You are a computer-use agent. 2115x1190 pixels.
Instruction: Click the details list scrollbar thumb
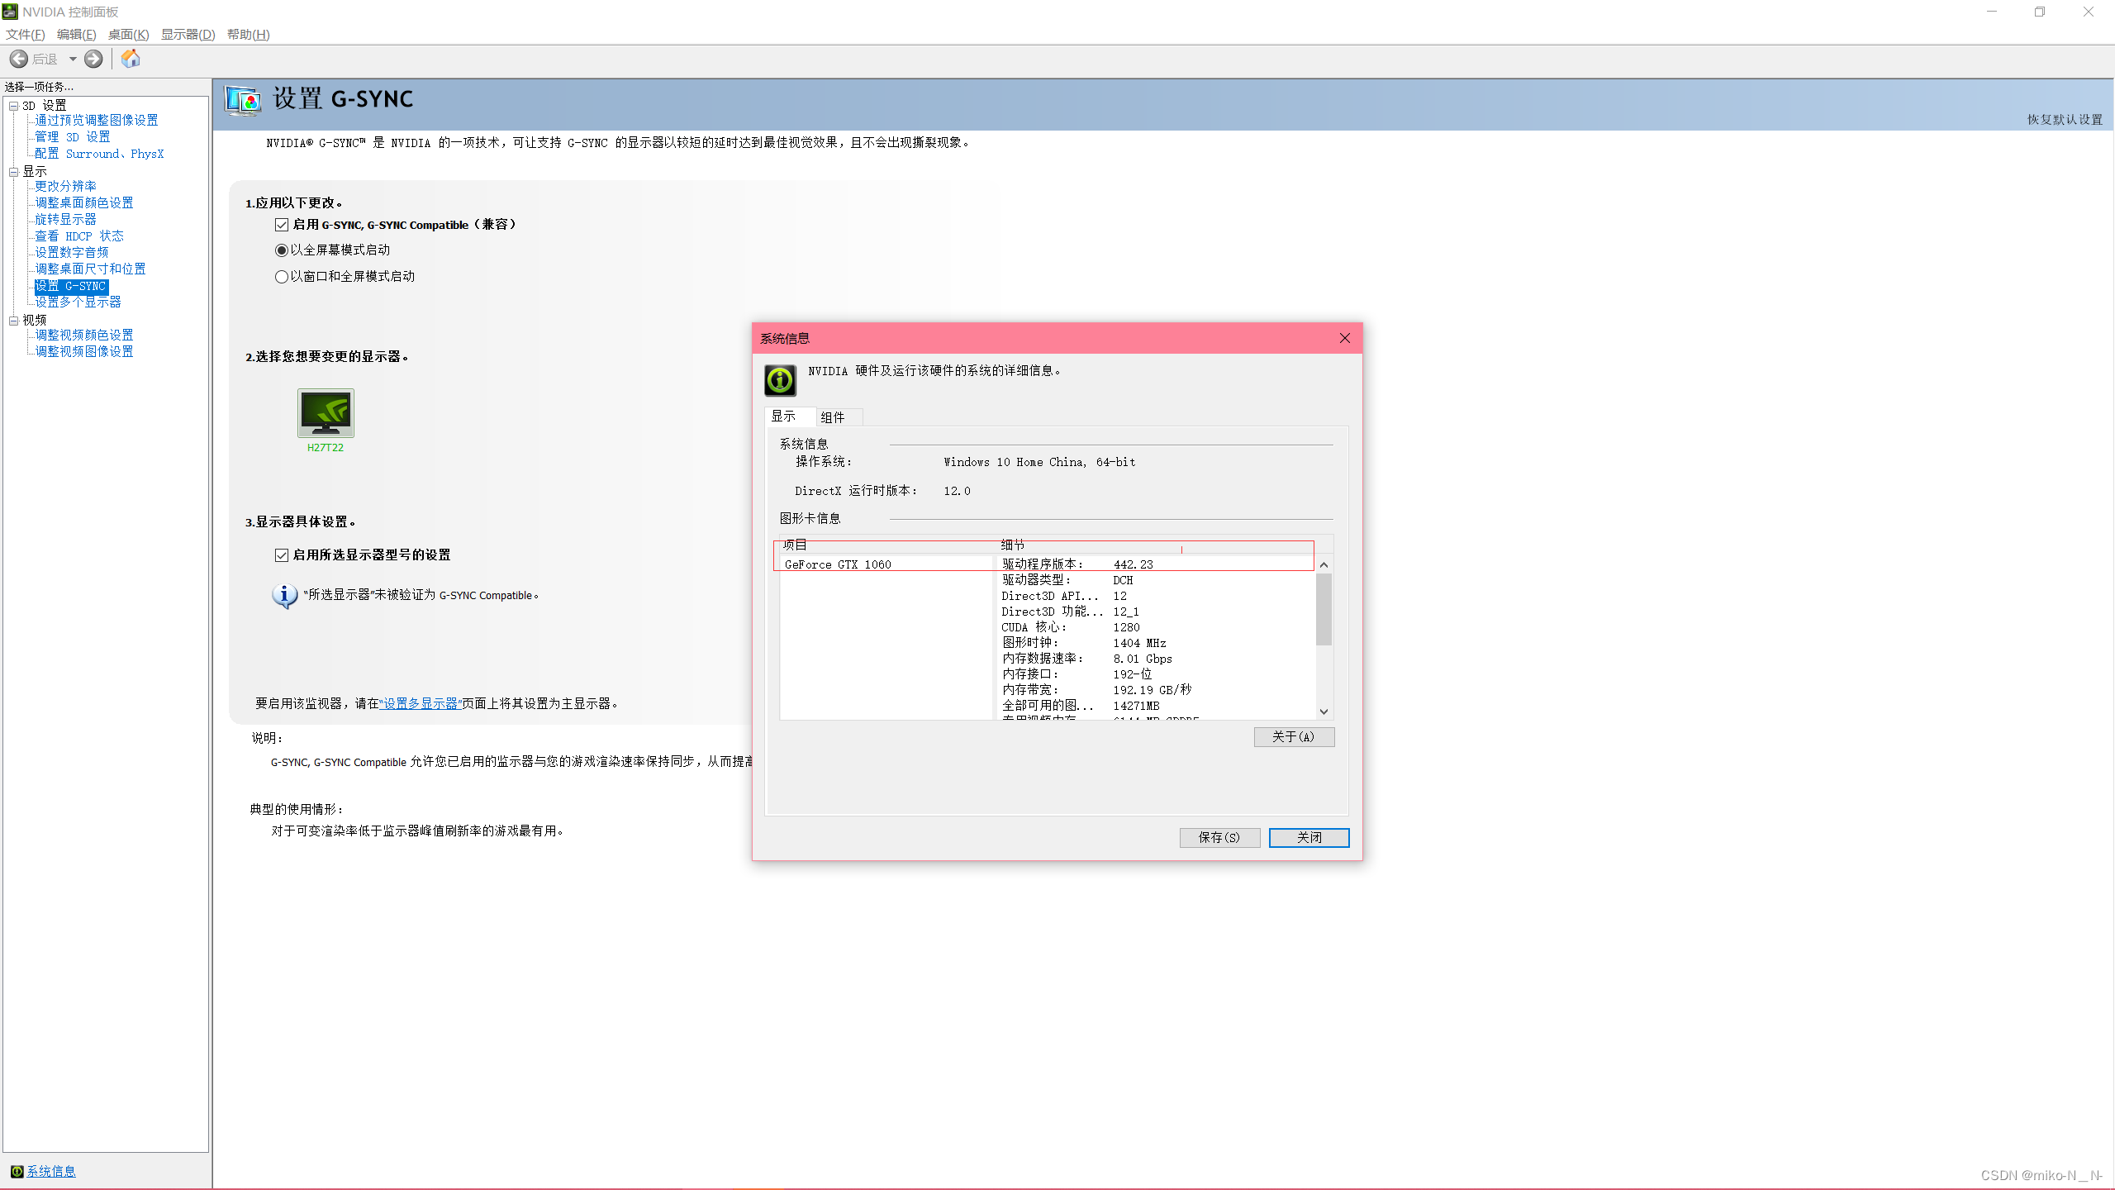coord(1324,609)
